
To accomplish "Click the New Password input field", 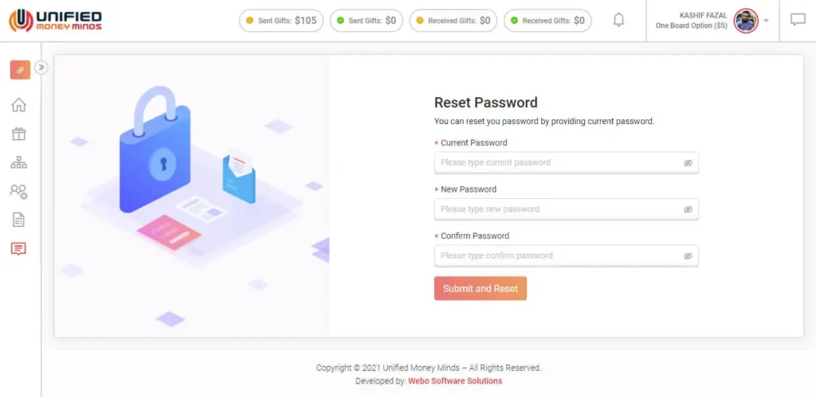I will click(x=558, y=209).
